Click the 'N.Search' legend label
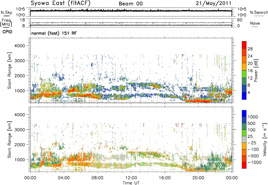Screen dimensions: 268x185 [259, 12]
